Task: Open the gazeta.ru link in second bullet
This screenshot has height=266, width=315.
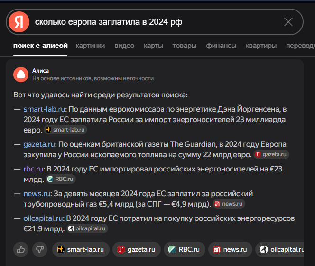Action: pyautogui.click(x=39, y=144)
